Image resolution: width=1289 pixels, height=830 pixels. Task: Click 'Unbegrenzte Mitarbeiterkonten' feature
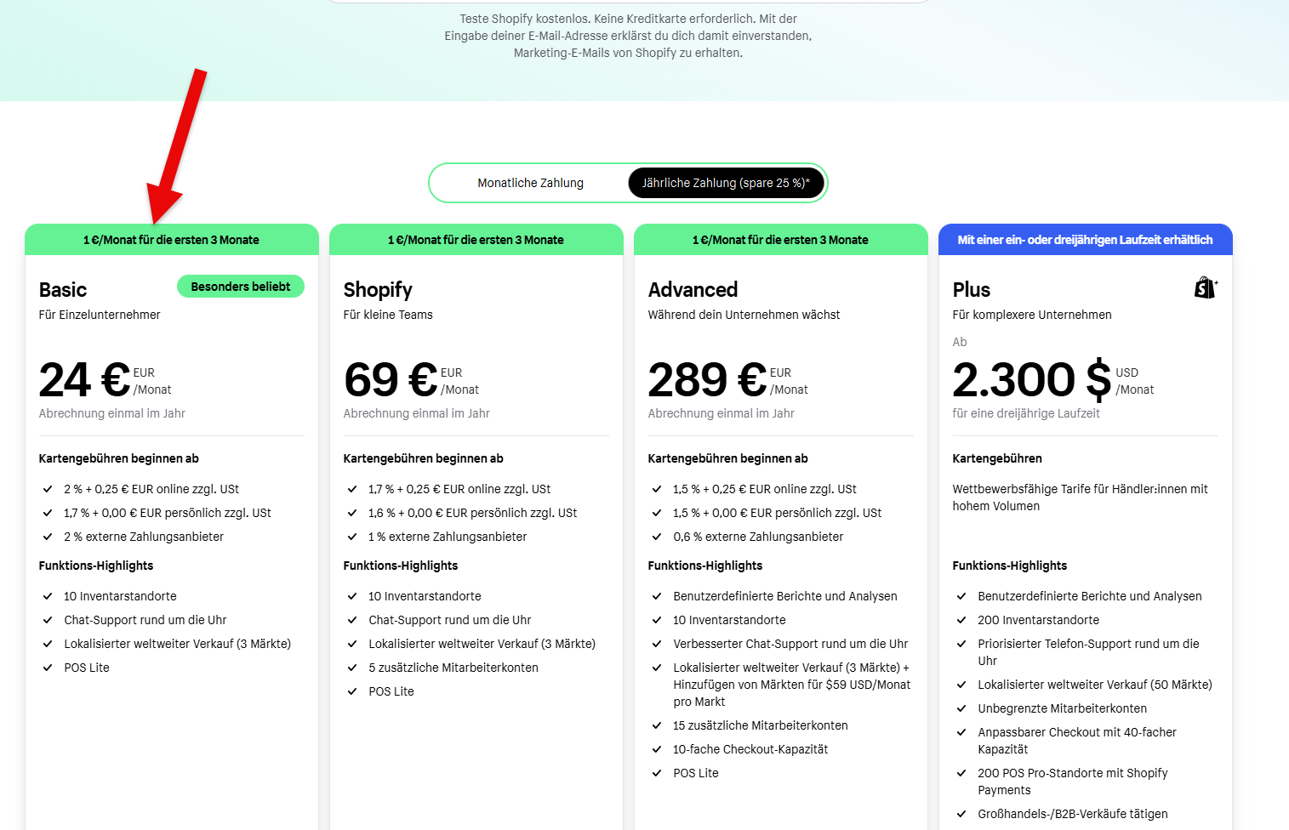pos(1062,708)
